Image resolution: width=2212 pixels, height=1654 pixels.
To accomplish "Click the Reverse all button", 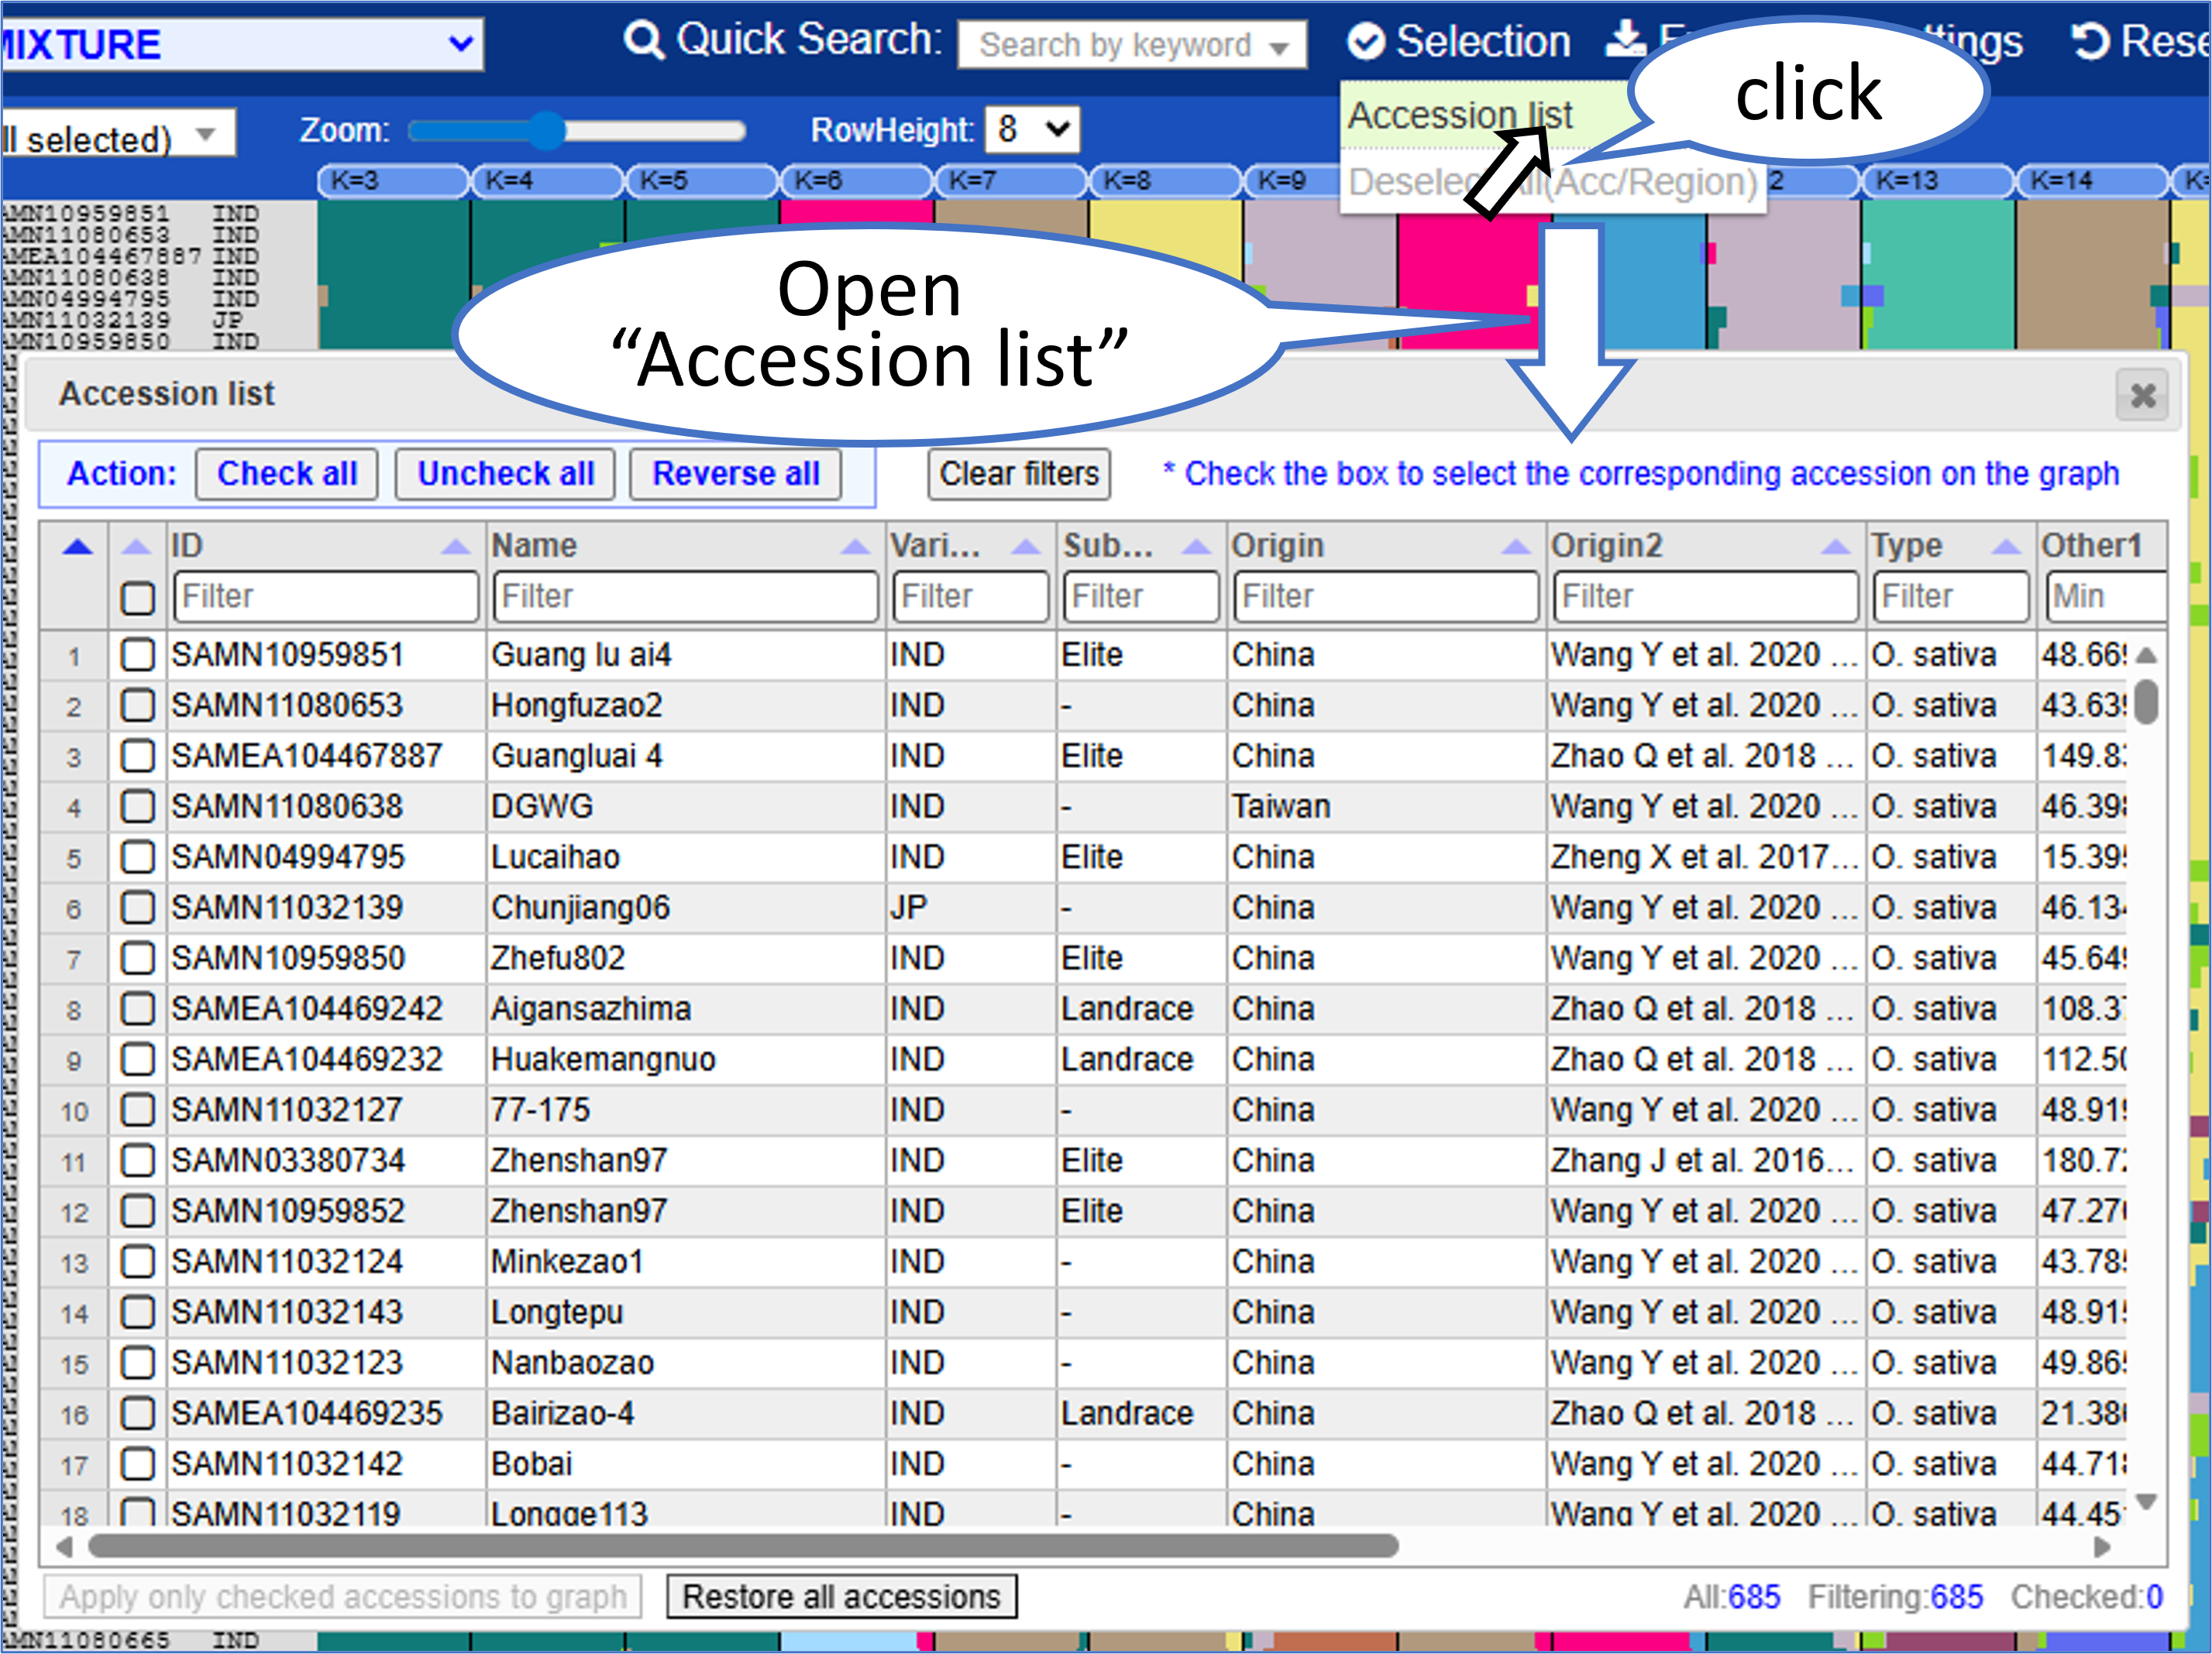I will (x=736, y=474).
